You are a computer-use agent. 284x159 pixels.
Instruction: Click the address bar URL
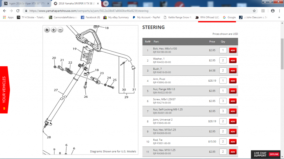(89, 11)
